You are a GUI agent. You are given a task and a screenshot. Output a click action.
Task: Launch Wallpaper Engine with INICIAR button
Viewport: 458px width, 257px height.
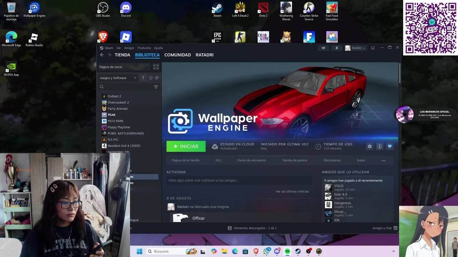[x=186, y=146]
